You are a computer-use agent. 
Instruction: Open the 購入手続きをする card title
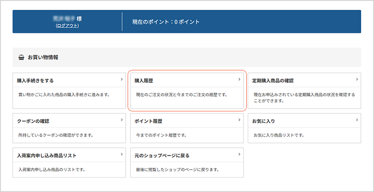[x=36, y=81]
